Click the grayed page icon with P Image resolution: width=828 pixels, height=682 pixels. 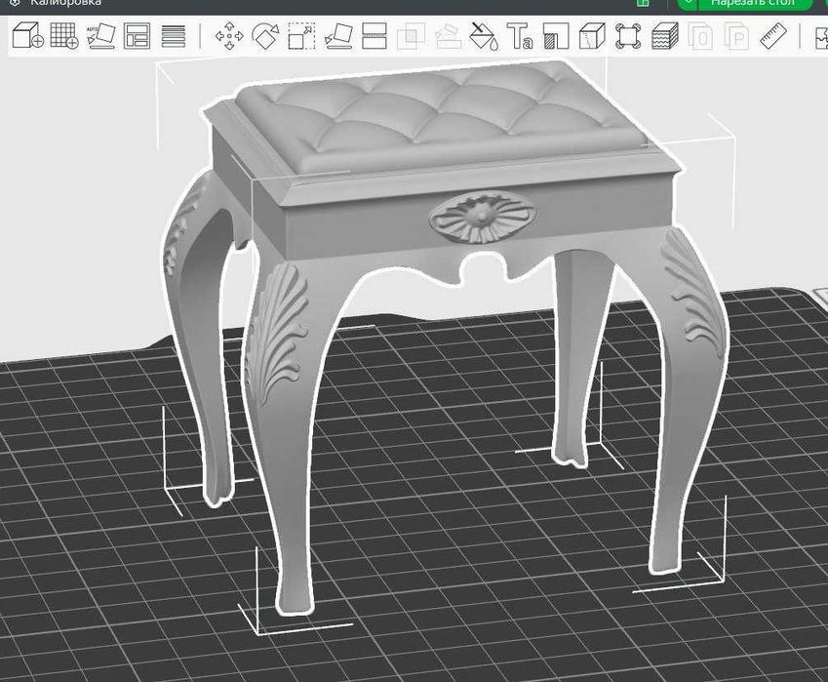pos(737,36)
